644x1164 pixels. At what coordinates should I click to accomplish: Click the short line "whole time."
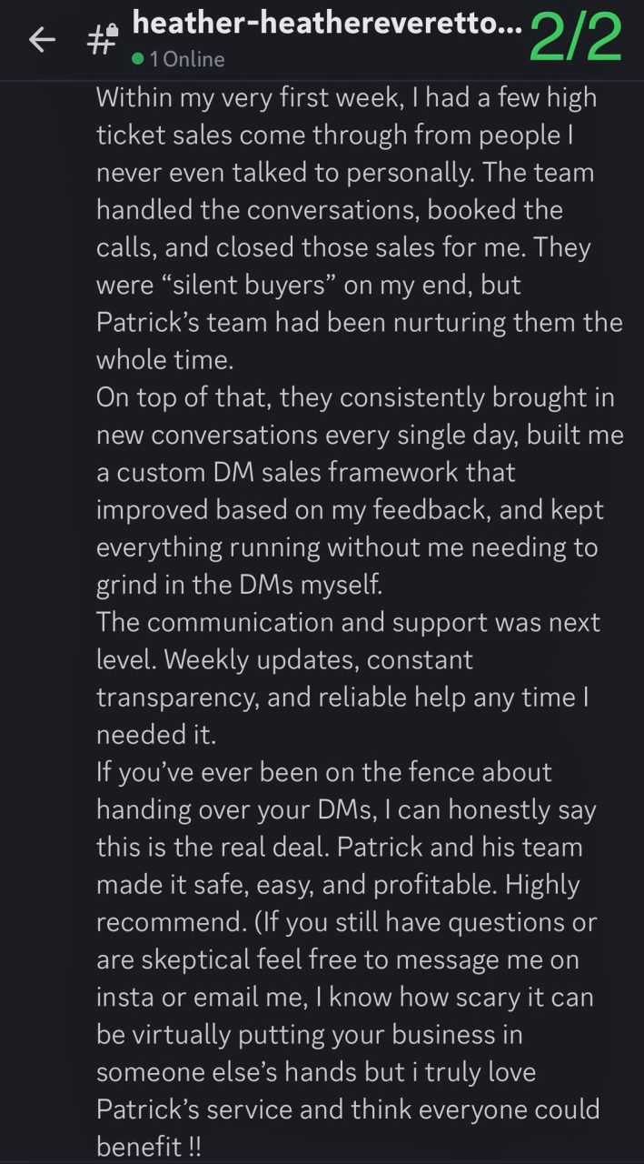click(x=164, y=359)
